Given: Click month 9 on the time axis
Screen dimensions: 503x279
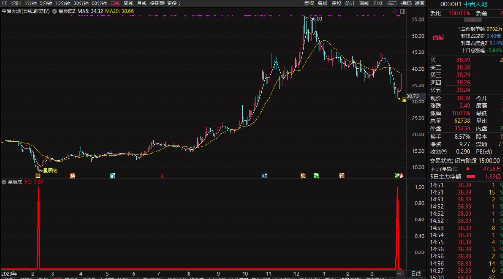Looking at the screenshot, I should [218, 274].
